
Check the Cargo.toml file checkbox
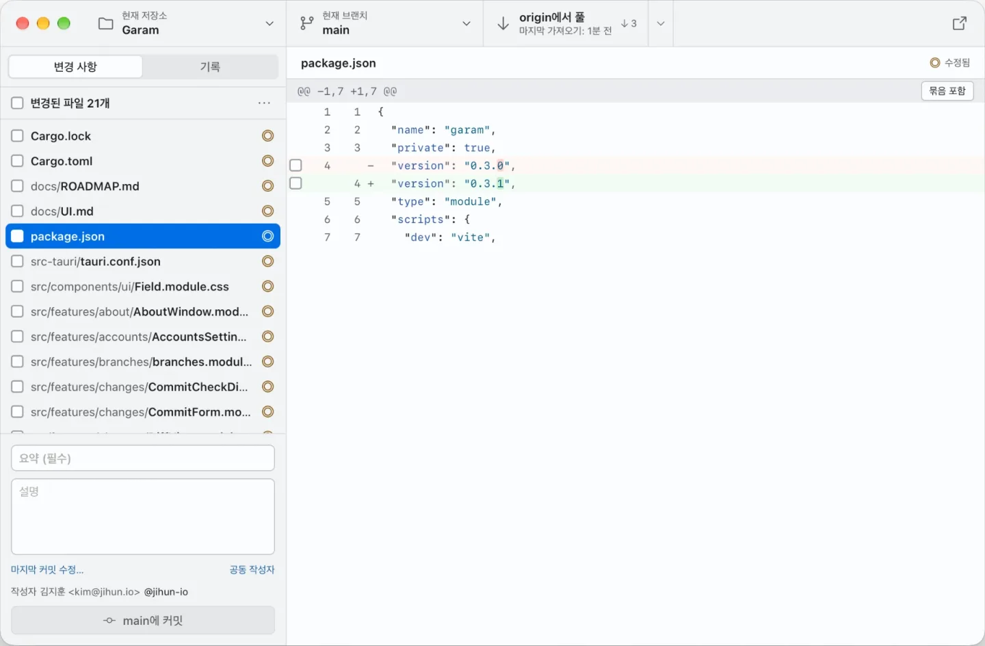click(17, 161)
